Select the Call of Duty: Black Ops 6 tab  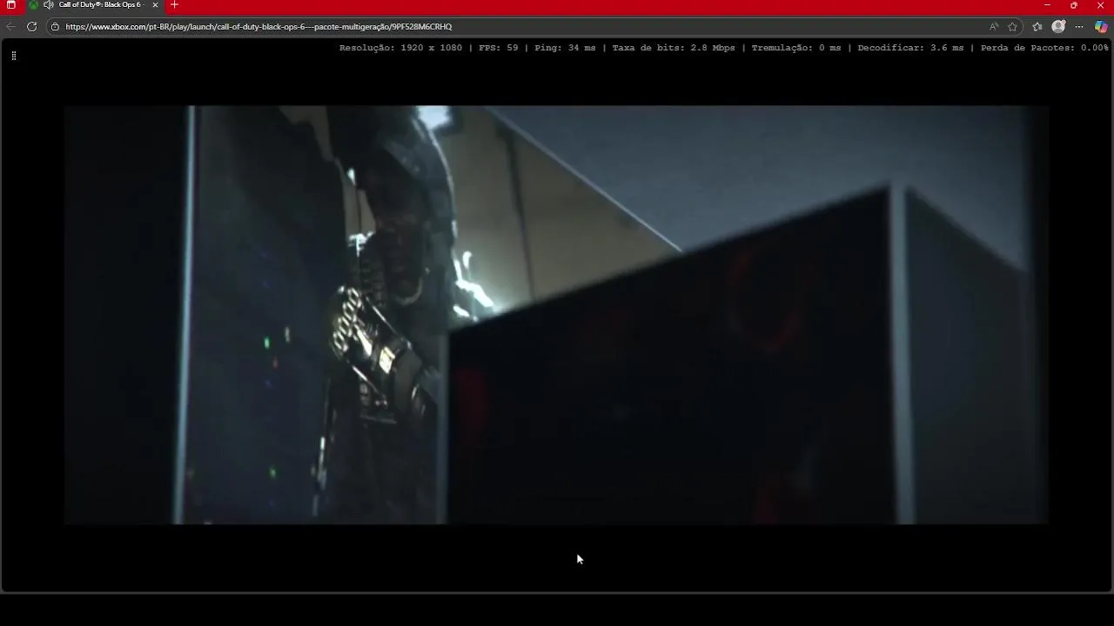point(94,5)
